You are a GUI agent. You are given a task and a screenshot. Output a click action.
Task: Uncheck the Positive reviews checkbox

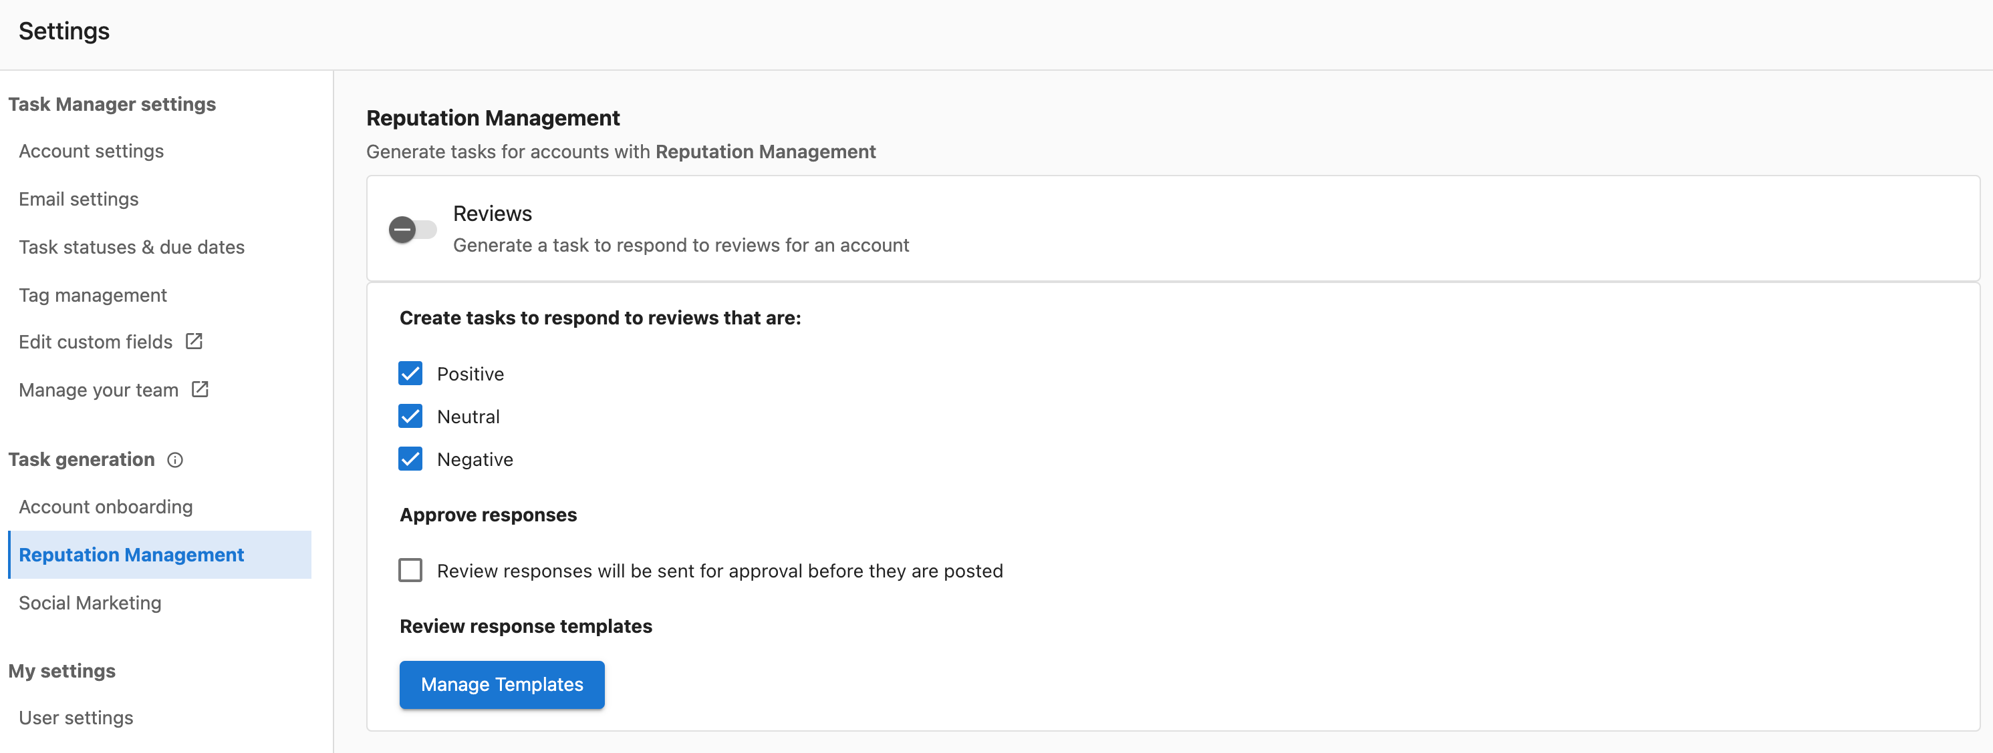click(x=411, y=373)
